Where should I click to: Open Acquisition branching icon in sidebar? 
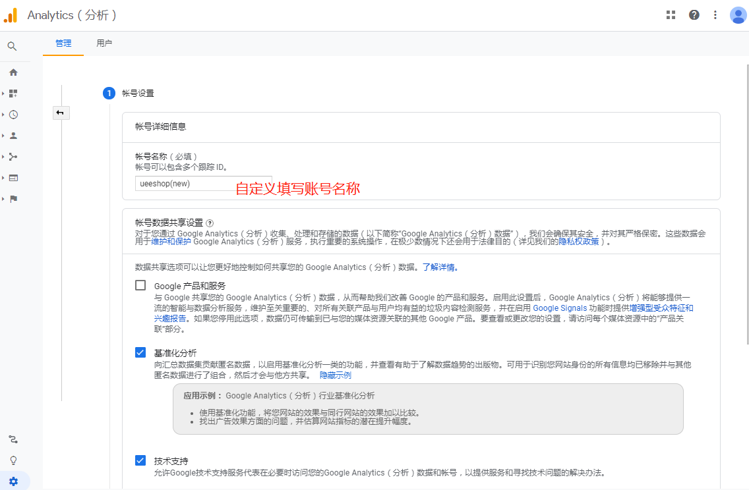tap(13, 157)
